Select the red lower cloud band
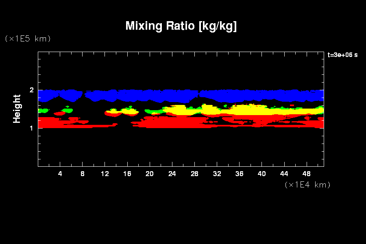Image resolution: width=366 pixels, height=244 pixels. pyautogui.click(x=183, y=122)
